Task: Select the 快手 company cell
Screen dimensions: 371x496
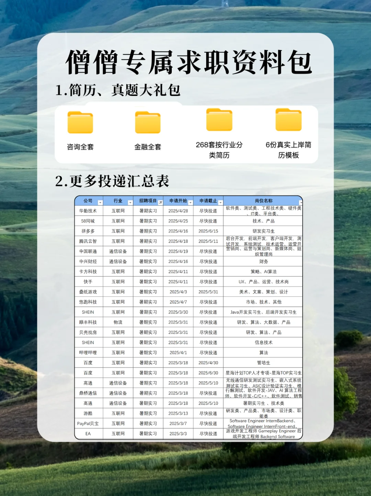Action: (88, 282)
